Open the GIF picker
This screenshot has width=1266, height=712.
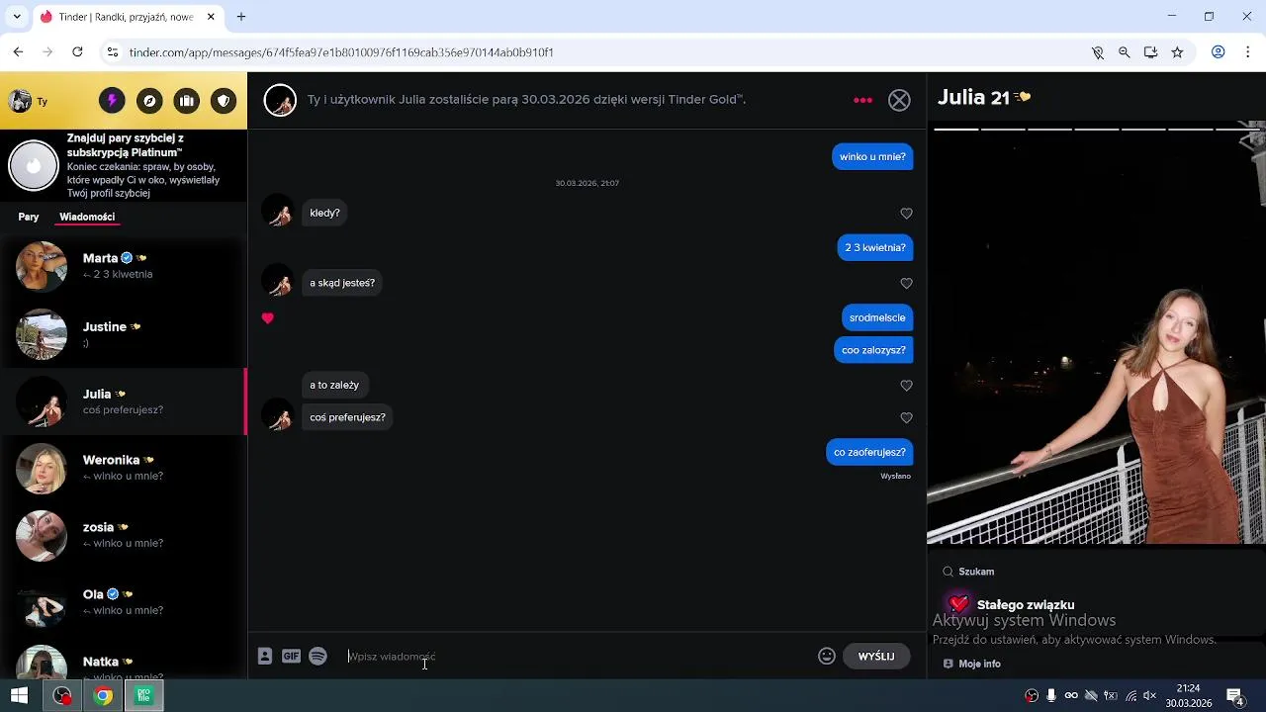(x=291, y=656)
